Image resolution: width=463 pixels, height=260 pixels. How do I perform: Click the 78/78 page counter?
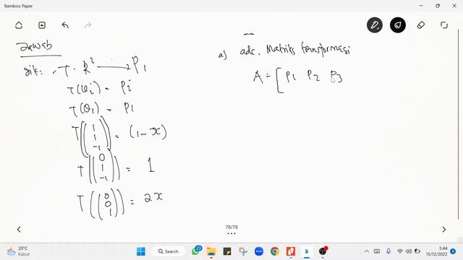point(231,227)
